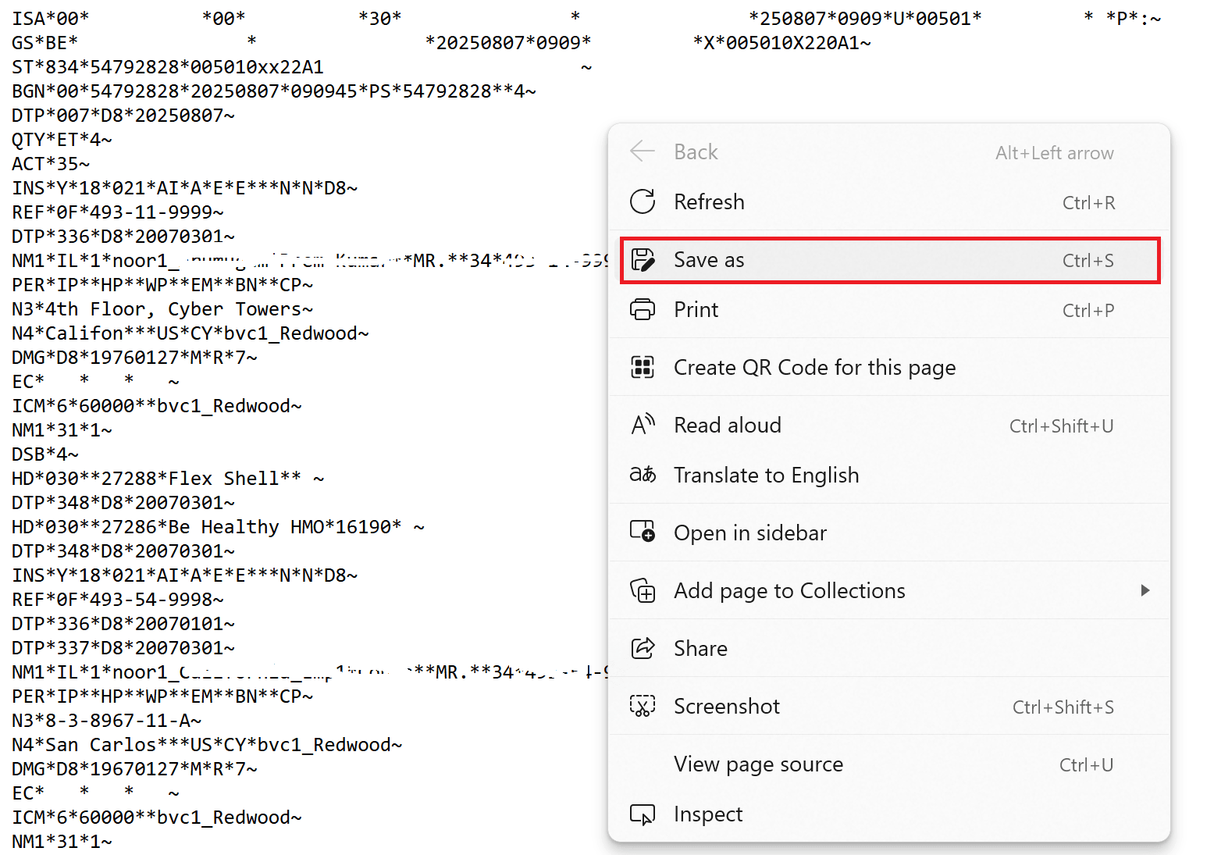Click the Screenshot capture icon
The image size is (1214, 855).
tap(642, 706)
